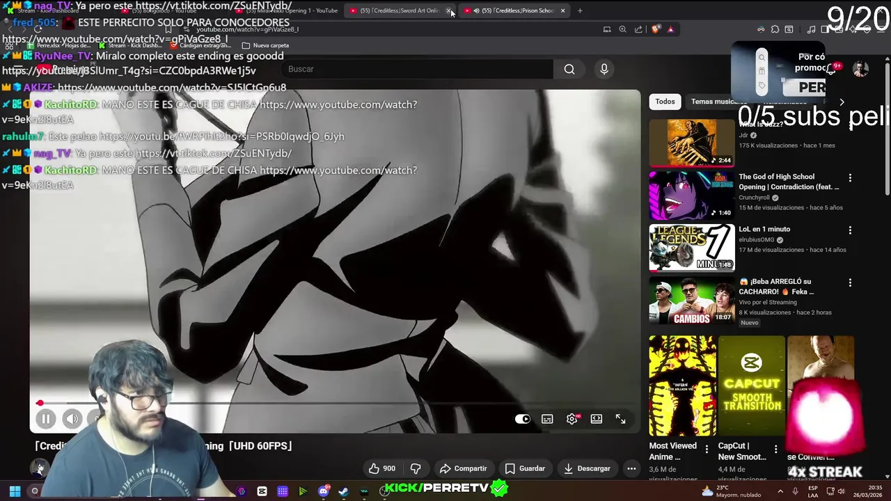The height and width of the screenshot is (501, 891).
Task: Expand hidden system tray icons
Action: tap(780, 491)
